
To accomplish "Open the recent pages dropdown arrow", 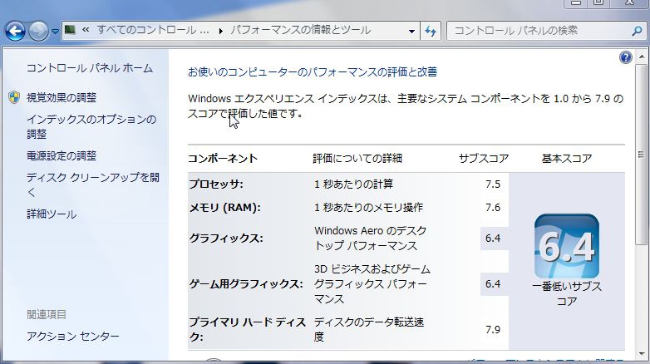I will coord(55,32).
